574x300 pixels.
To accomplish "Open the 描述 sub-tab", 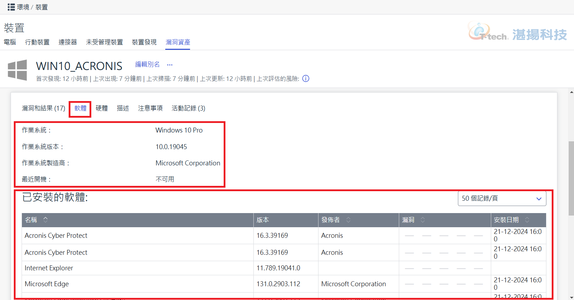I will pos(123,108).
